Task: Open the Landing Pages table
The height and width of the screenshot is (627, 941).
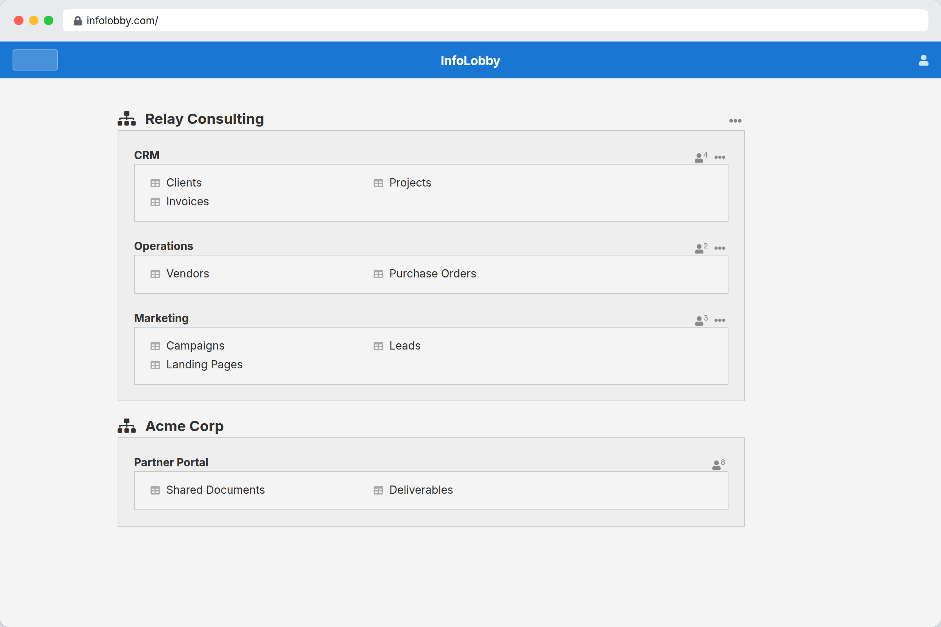Action: (x=204, y=364)
